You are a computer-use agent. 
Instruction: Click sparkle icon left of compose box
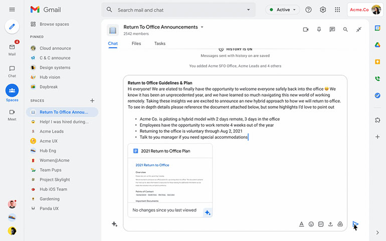coord(114,224)
